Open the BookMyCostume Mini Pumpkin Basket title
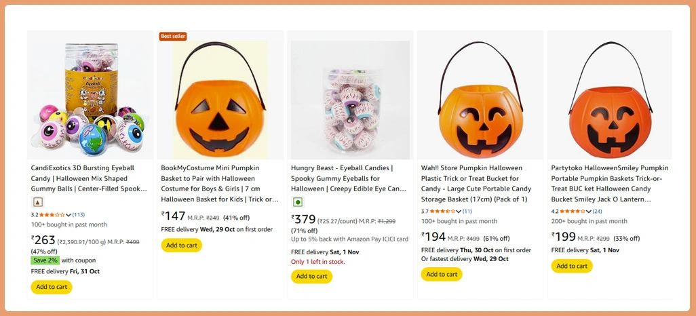Screen dimensions: 696x316 point(220,183)
